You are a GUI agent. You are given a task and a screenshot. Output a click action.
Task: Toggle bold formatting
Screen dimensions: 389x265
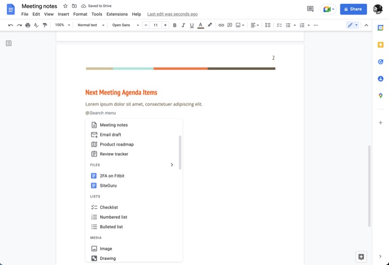click(175, 25)
